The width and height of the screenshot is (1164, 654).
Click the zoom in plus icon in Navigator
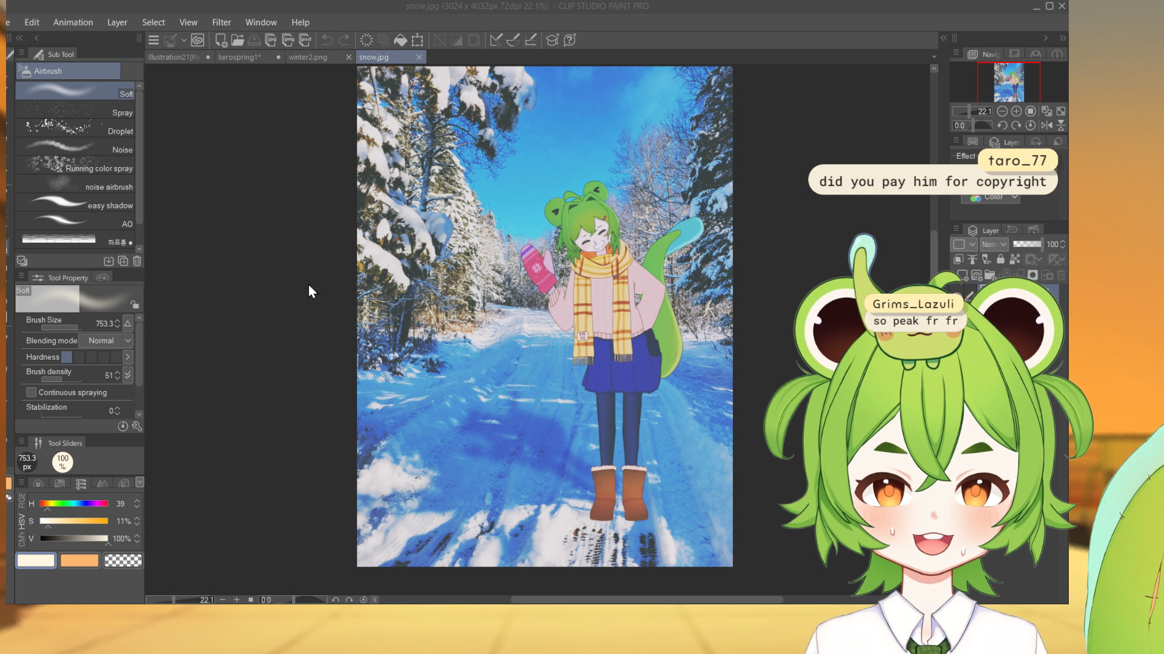pos(1016,111)
